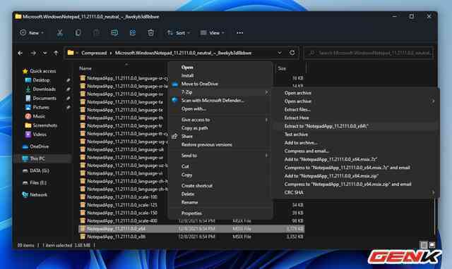Click the Copy icon in toolbar
The image size is (452, 269).
[78, 33]
